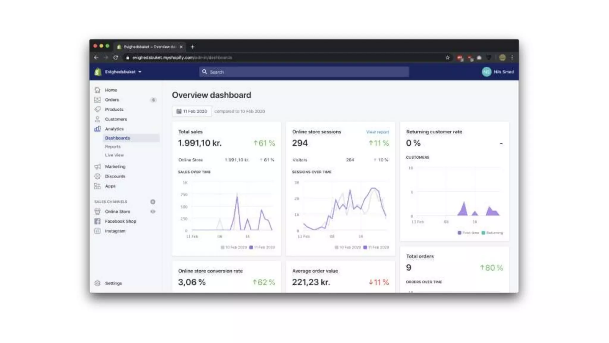Image resolution: width=609 pixels, height=343 pixels.
Task: Click the Home house icon in the sidebar
Action: tap(97, 90)
